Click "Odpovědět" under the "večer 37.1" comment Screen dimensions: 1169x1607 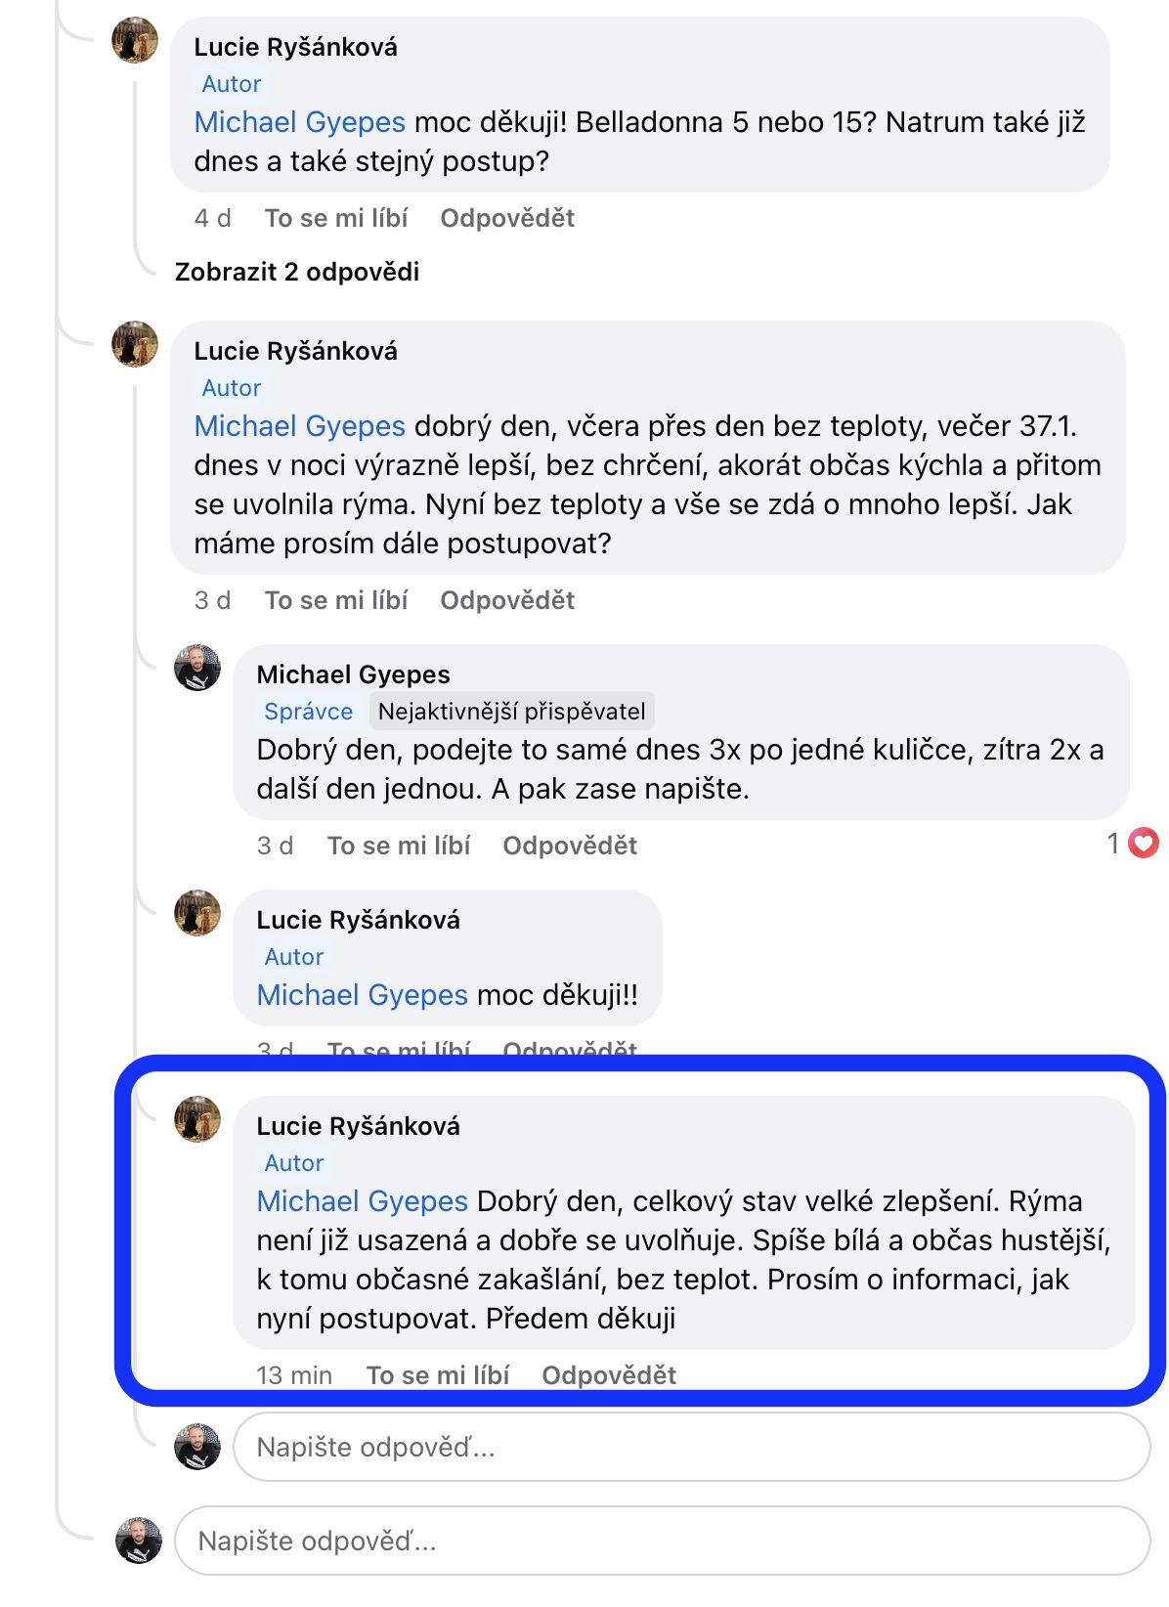tap(507, 600)
